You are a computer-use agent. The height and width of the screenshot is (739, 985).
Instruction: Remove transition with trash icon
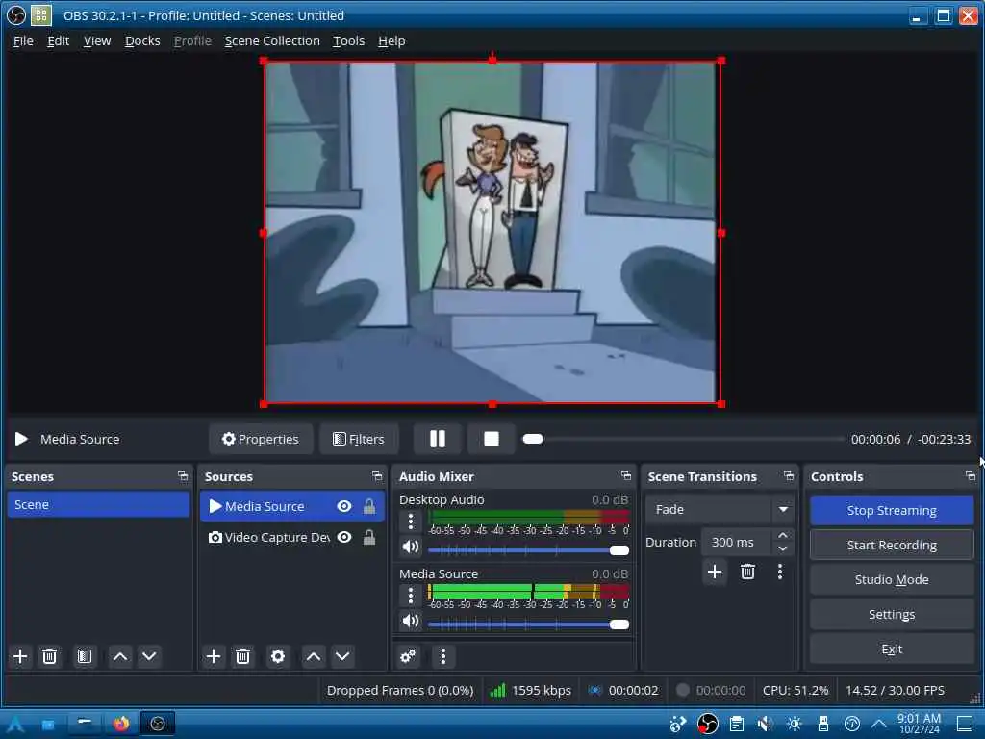tap(747, 572)
